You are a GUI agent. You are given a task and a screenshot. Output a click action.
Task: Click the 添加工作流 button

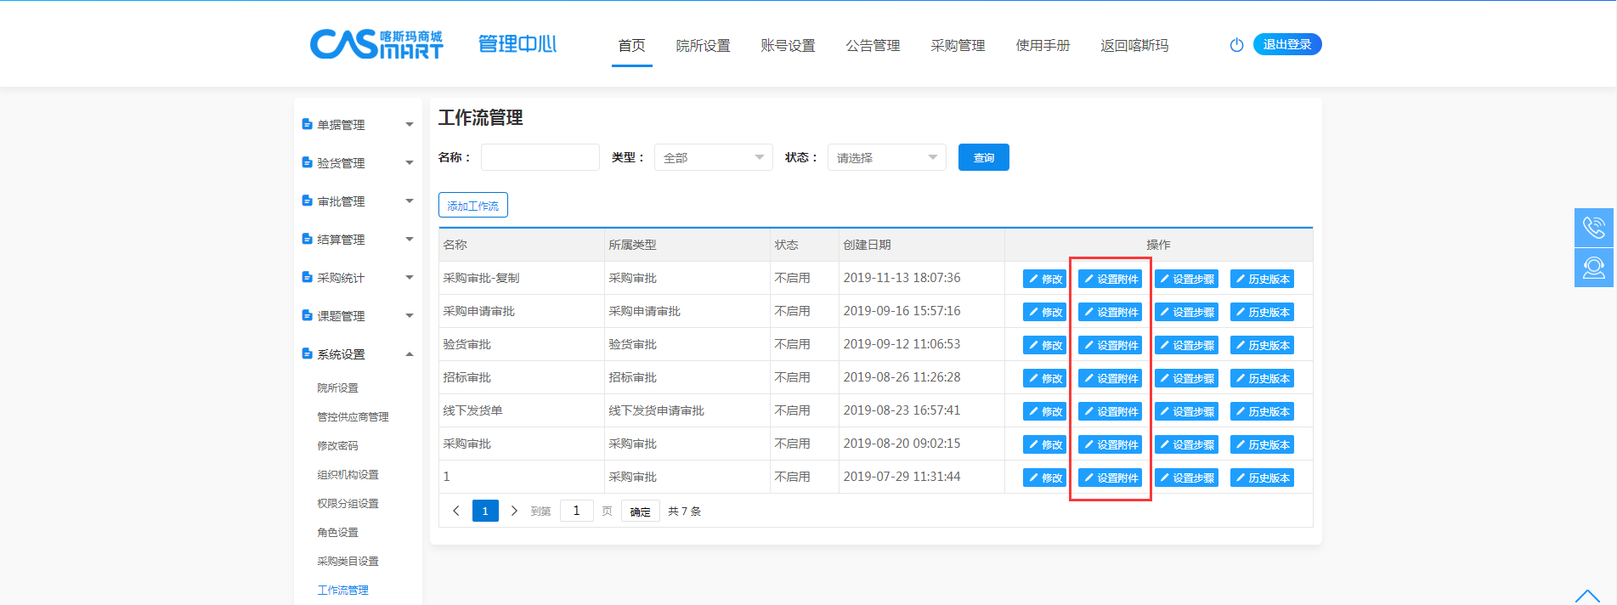[472, 205]
